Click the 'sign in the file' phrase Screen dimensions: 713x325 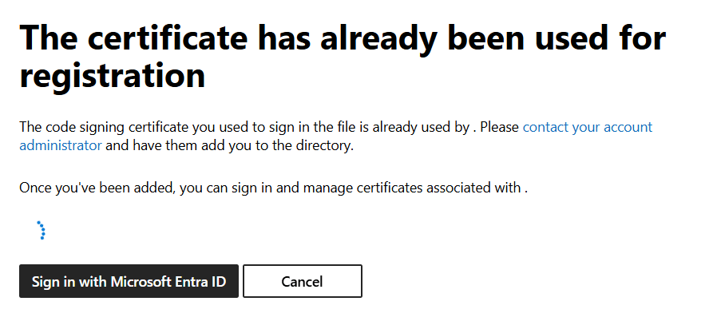315,127
